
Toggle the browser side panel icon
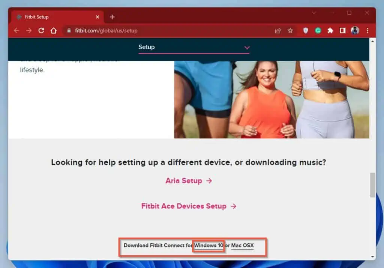point(342,31)
